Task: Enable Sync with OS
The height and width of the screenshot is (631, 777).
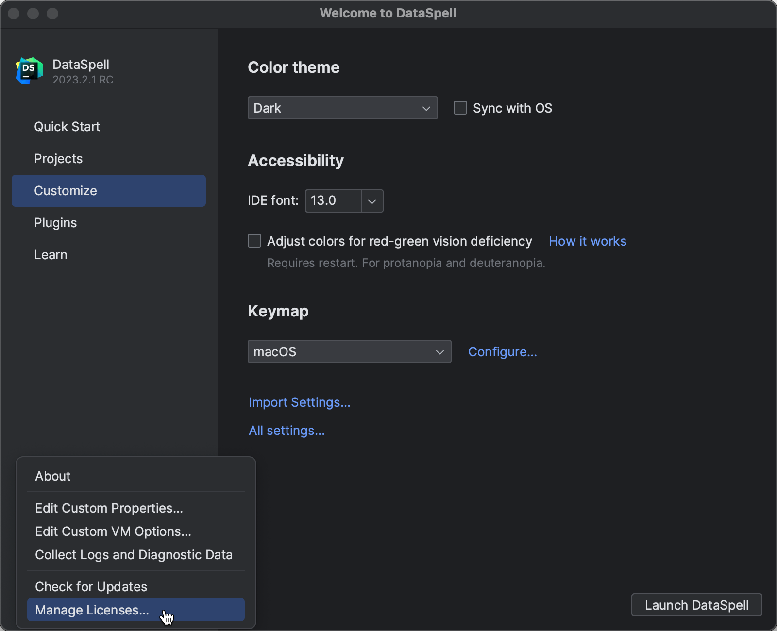Action: click(x=460, y=108)
